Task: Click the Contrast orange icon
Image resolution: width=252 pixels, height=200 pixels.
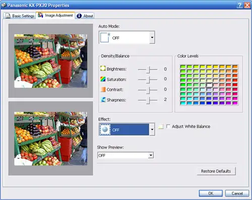Action: pos(103,89)
